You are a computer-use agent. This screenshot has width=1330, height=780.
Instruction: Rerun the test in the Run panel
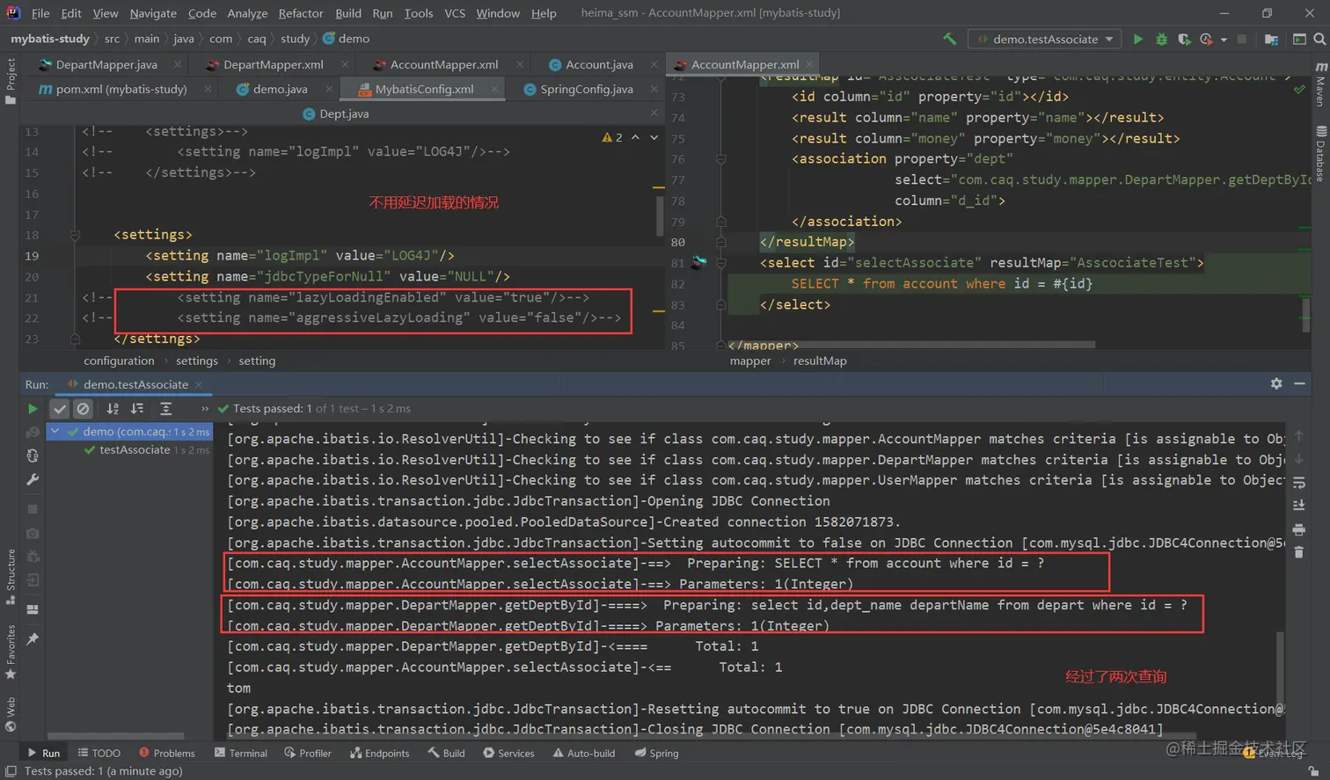coord(33,409)
